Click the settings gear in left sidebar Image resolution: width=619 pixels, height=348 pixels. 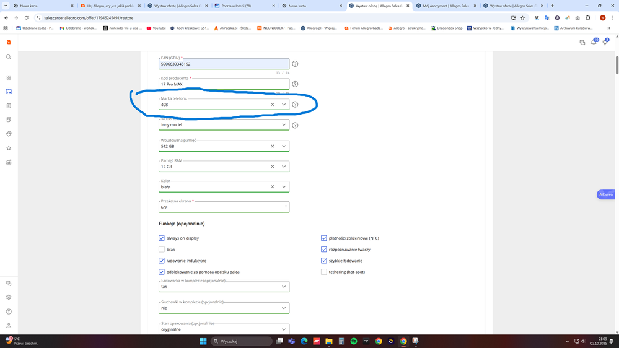[9, 297]
